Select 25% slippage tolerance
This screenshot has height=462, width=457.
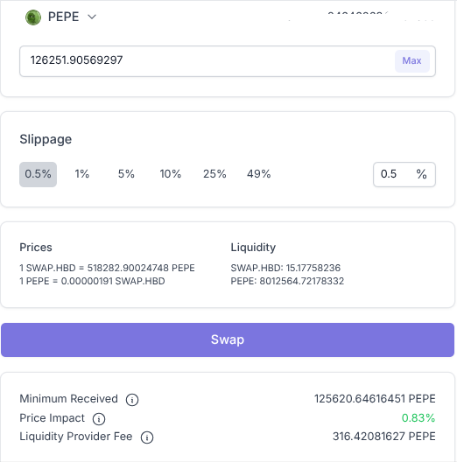(x=214, y=174)
